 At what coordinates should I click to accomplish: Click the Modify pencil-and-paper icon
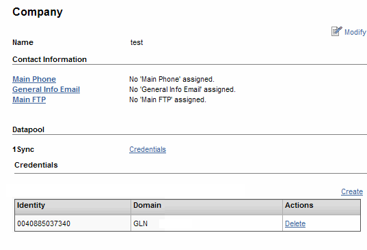(336, 31)
